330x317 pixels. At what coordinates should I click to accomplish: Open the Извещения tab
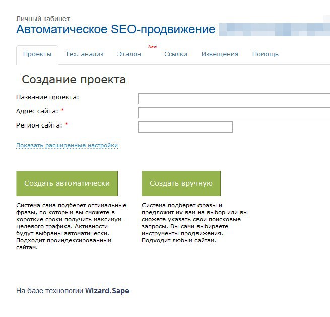tap(220, 54)
